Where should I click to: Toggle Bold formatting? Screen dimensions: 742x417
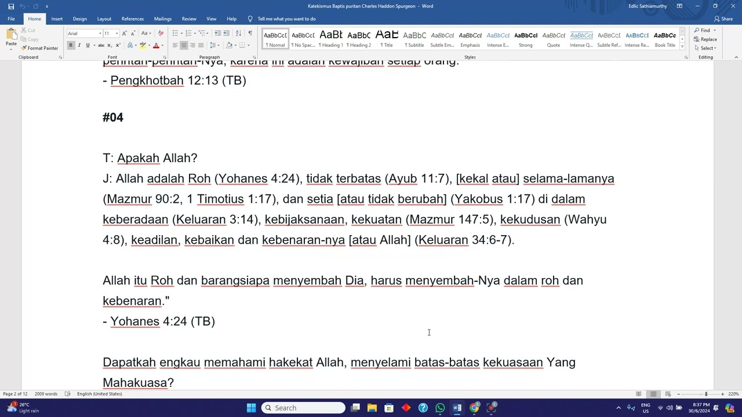pyautogui.click(x=71, y=45)
